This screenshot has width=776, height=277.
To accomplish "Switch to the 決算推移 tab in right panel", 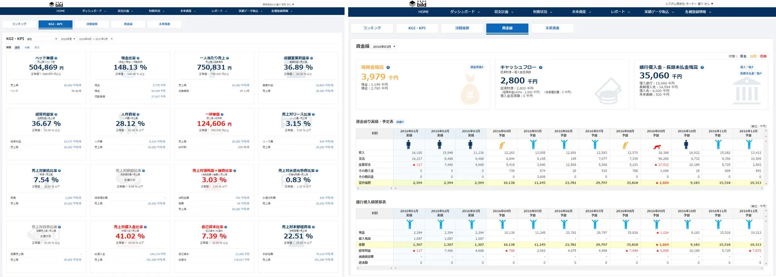I will [x=462, y=28].
